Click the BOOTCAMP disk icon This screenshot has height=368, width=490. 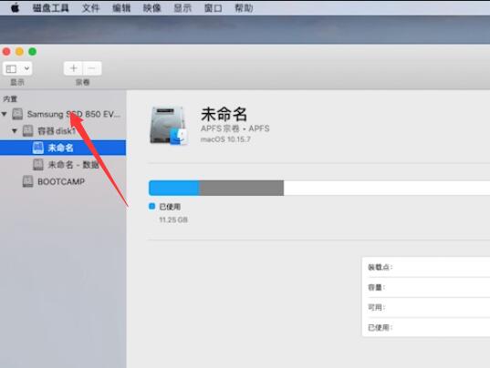pos(27,181)
